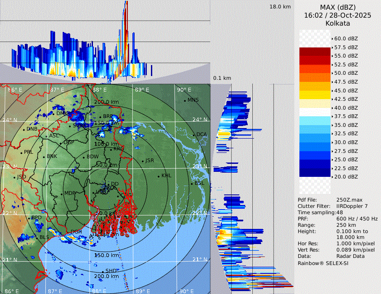Click the BSL station marker

tap(192, 184)
